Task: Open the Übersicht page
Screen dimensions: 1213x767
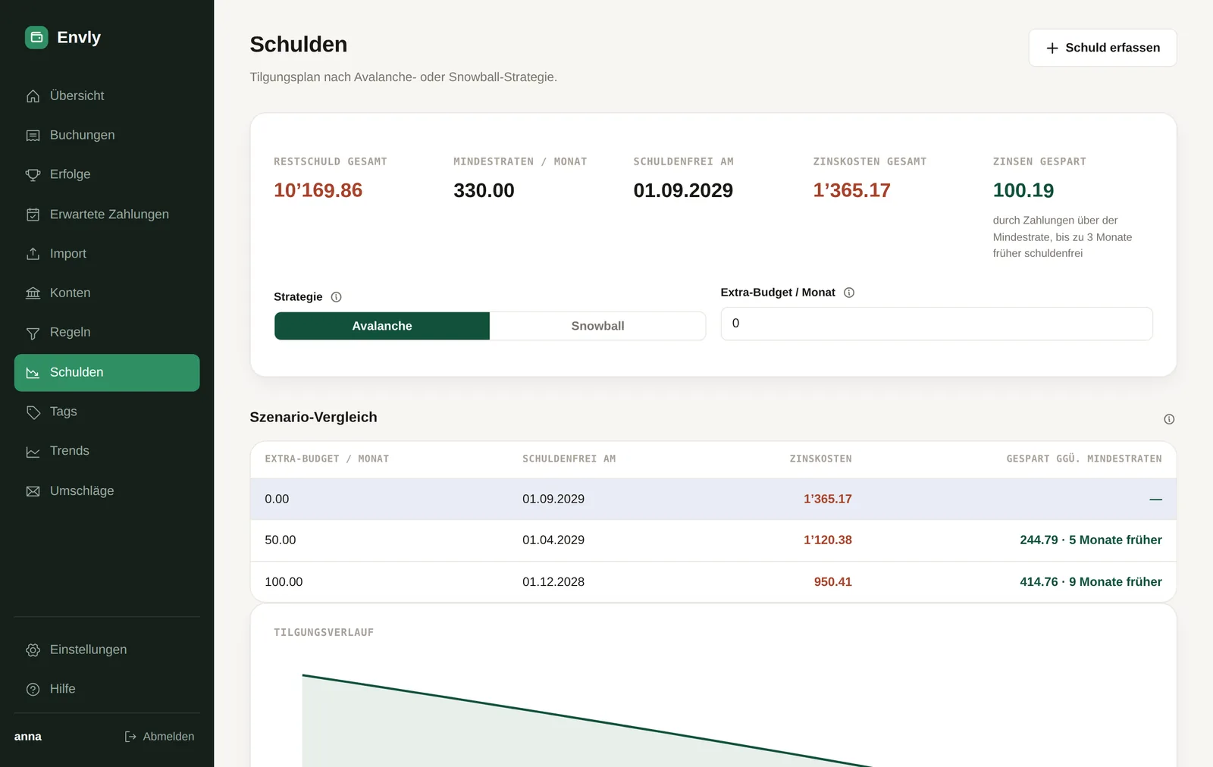Action: click(107, 96)
